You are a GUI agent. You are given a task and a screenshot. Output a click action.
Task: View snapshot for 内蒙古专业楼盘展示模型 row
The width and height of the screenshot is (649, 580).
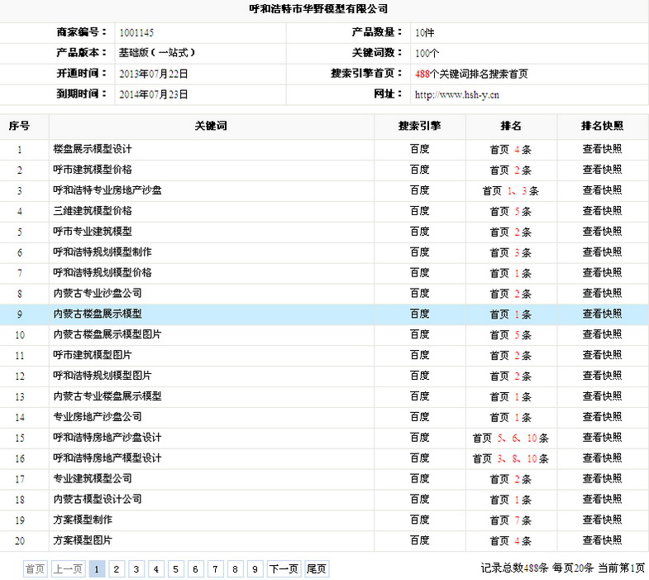(602, 396)
